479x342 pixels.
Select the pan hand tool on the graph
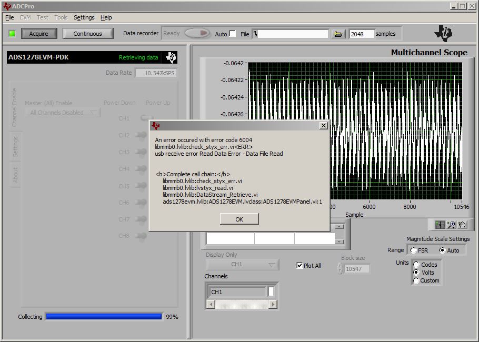click(x=462, y=224)
